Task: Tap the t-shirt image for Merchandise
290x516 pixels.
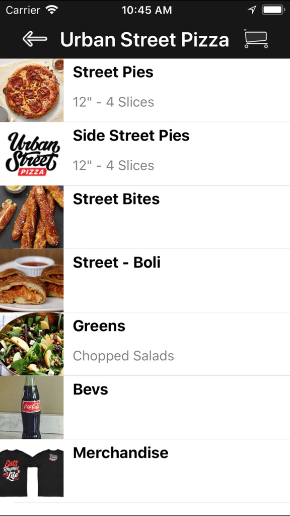Action: click(x=31, y=470)
